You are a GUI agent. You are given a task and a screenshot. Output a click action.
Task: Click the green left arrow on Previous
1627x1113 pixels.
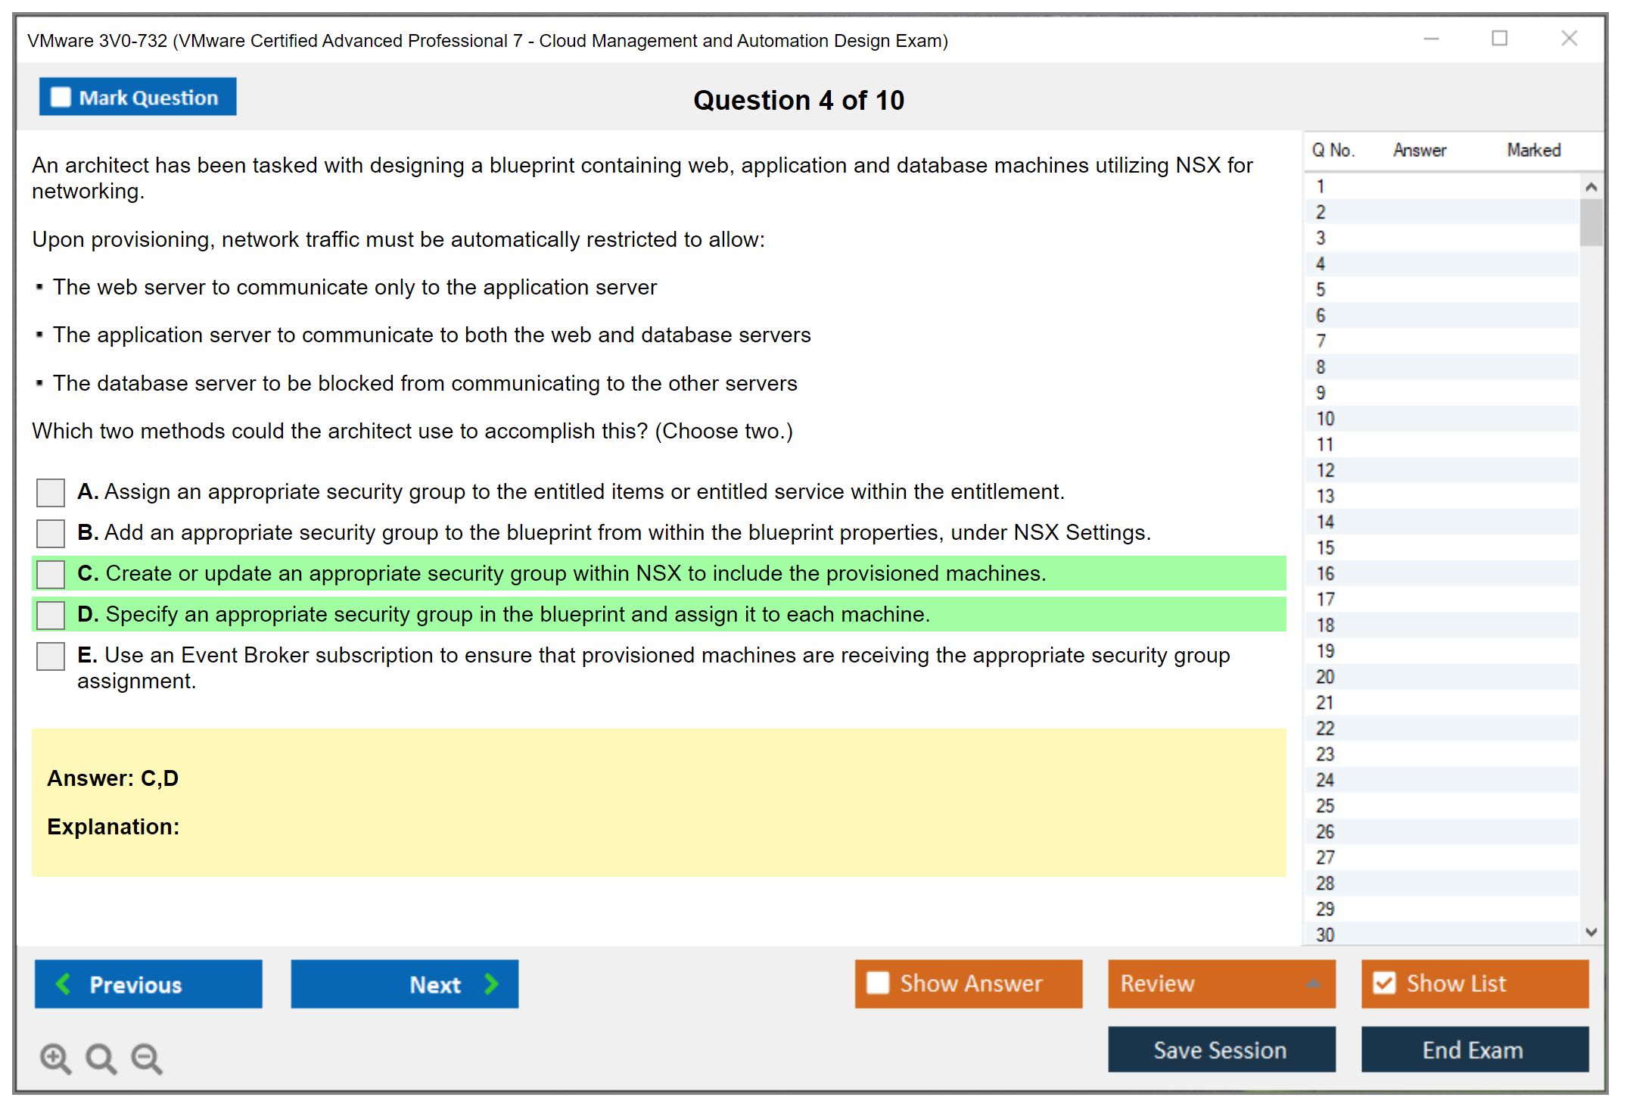coord(64,984)
